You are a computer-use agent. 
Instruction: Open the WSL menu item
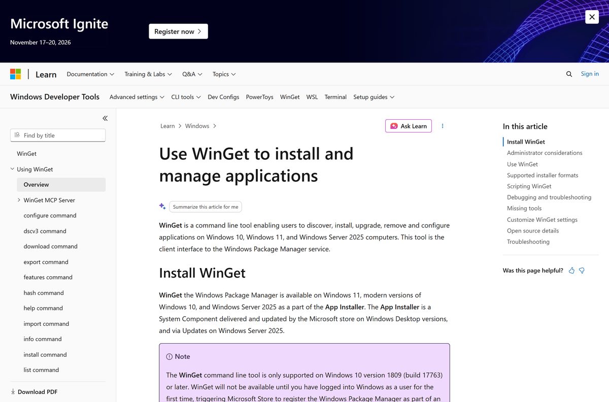[x=312, y=97]
